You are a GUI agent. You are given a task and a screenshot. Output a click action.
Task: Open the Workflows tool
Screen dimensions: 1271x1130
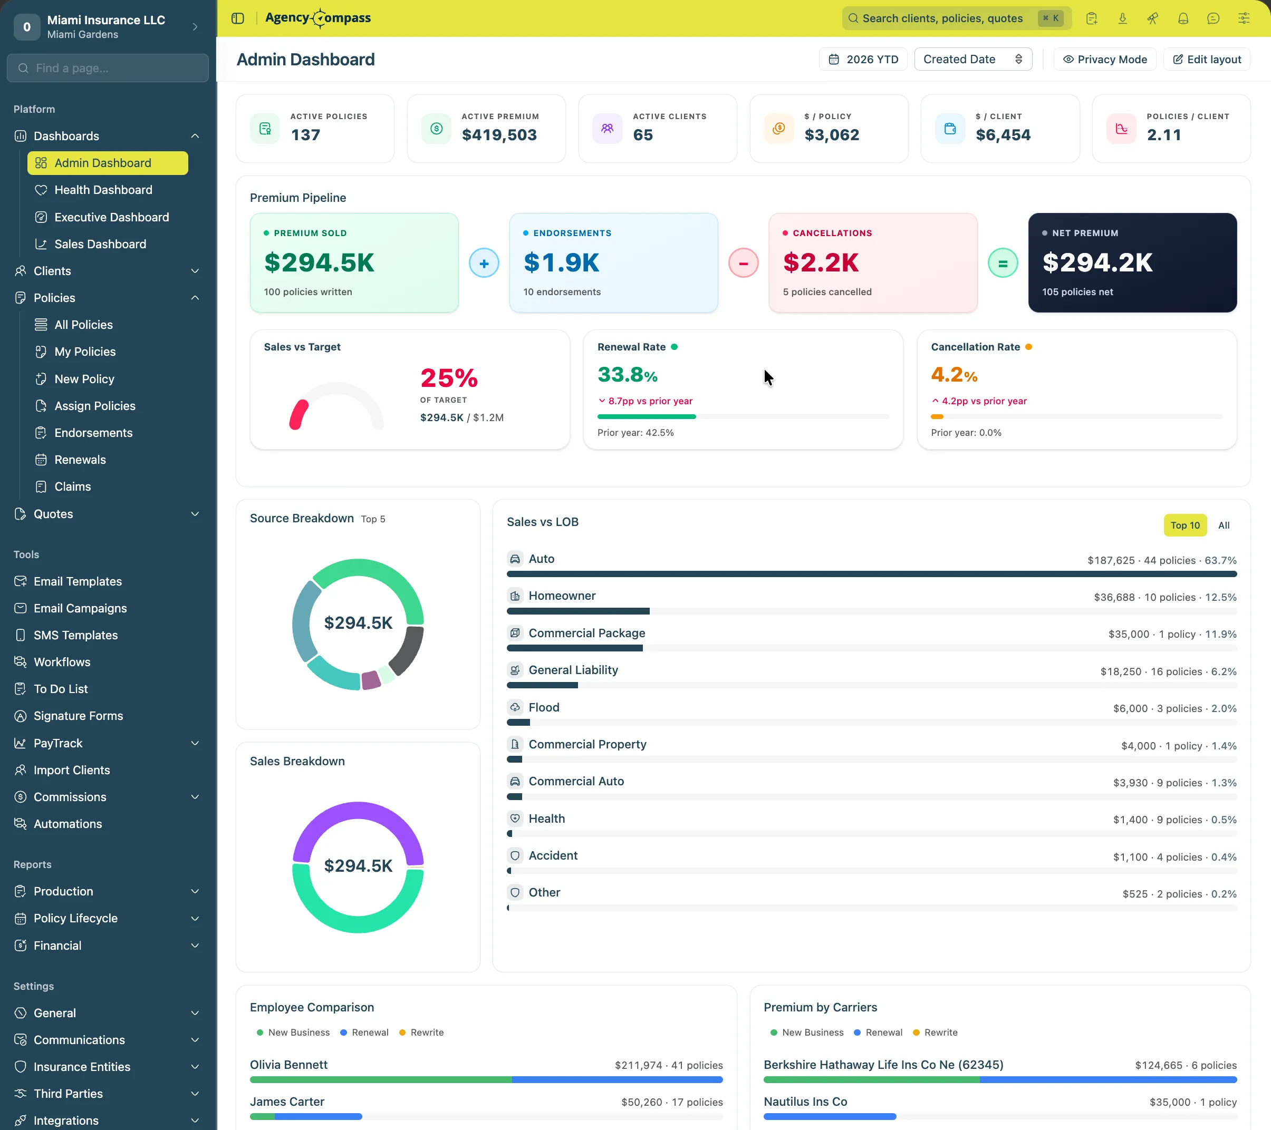click(108, 662)
